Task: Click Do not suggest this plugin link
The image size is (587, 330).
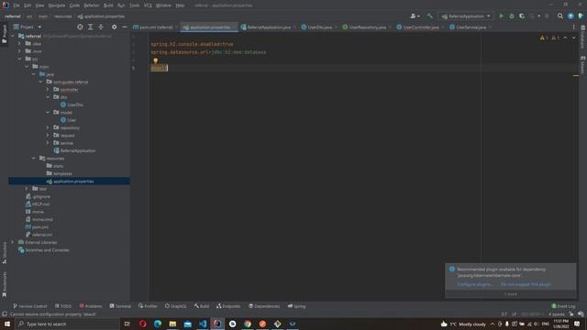Action: [x=526, y=284]
